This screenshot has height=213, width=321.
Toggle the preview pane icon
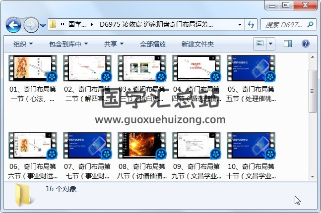pos(288,44)
